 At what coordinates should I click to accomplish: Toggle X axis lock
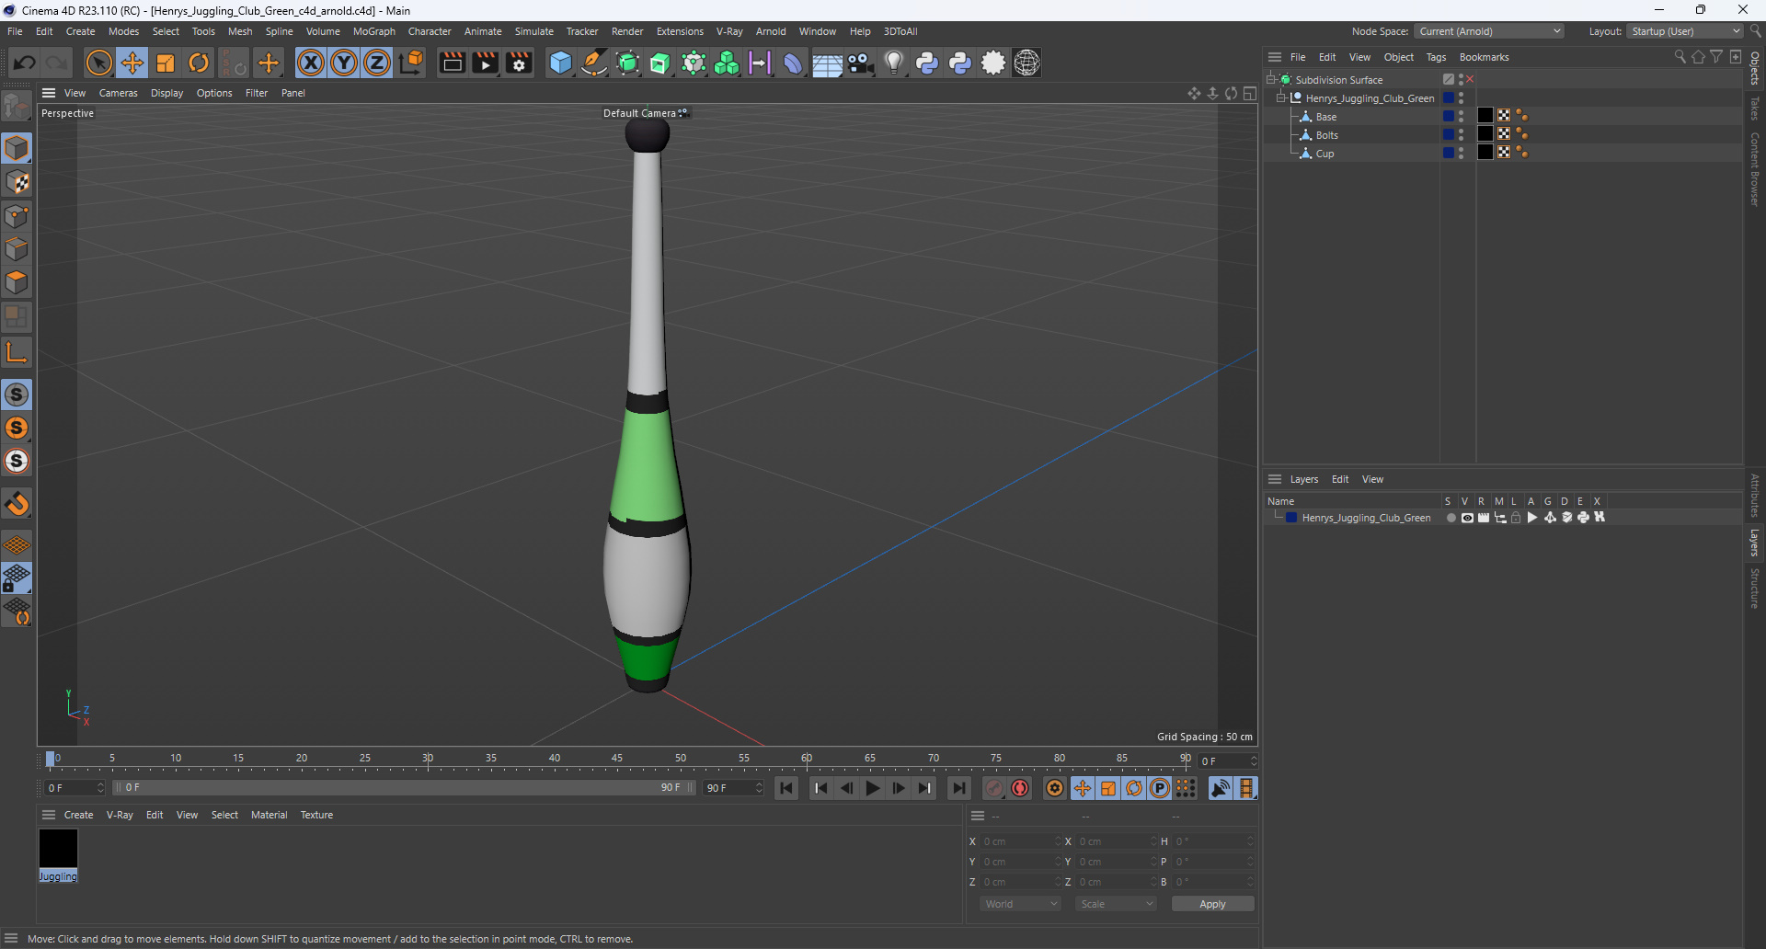click(311, 63)
